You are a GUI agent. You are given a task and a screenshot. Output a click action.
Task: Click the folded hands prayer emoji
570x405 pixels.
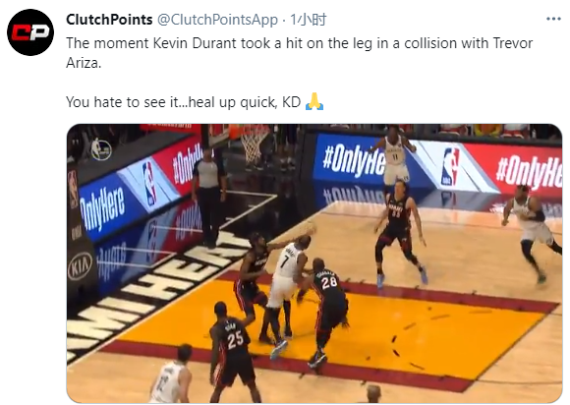(314, 102)
